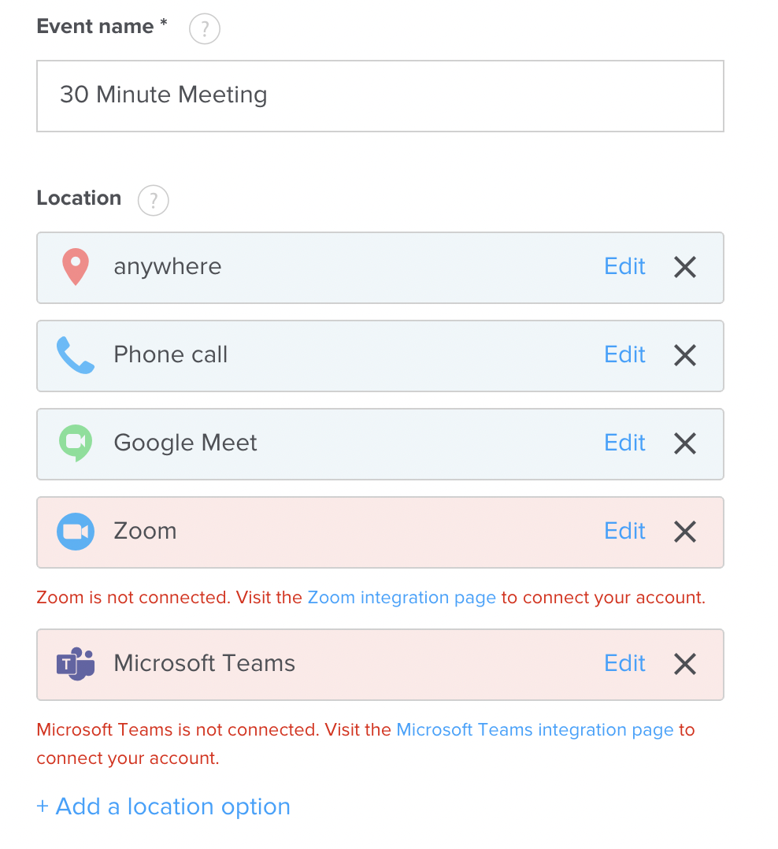Click the Google Meet camera icon
This screenshot has width=778, height=849.
point(75,443)
